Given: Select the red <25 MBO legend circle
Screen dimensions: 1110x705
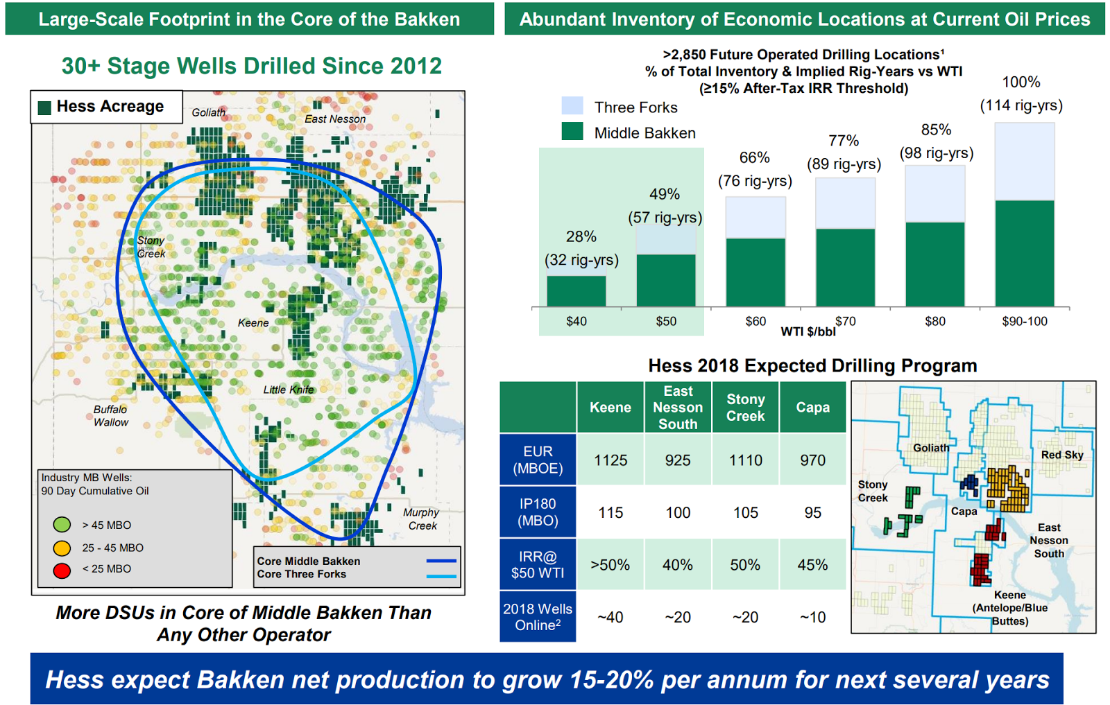Looking at the screenshot, I should pyautogui.click(x=61, y=571).
